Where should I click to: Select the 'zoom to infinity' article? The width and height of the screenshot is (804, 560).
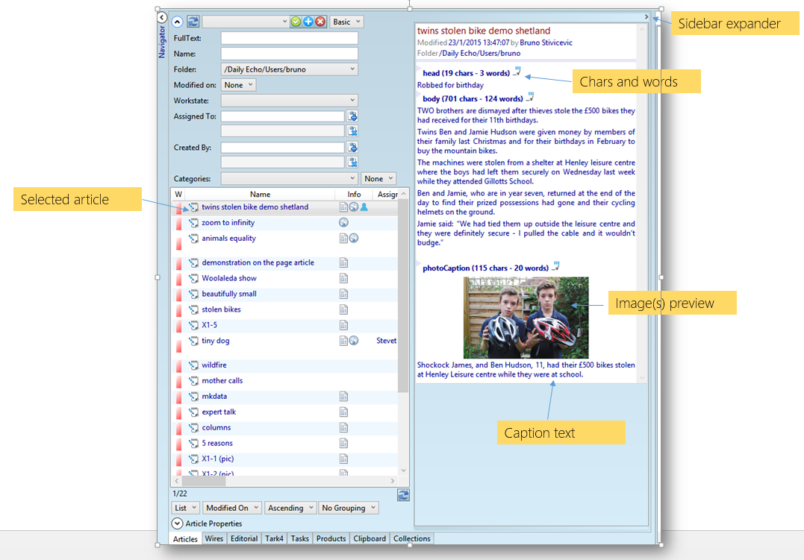coord(228,222)
